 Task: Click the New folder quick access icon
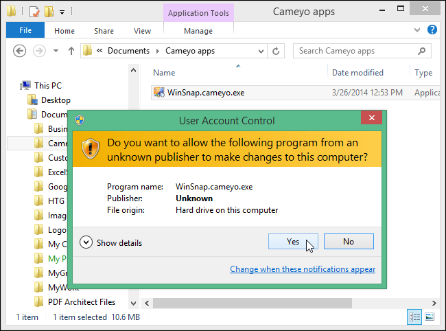pyautogui.click(x=49, y=12)
